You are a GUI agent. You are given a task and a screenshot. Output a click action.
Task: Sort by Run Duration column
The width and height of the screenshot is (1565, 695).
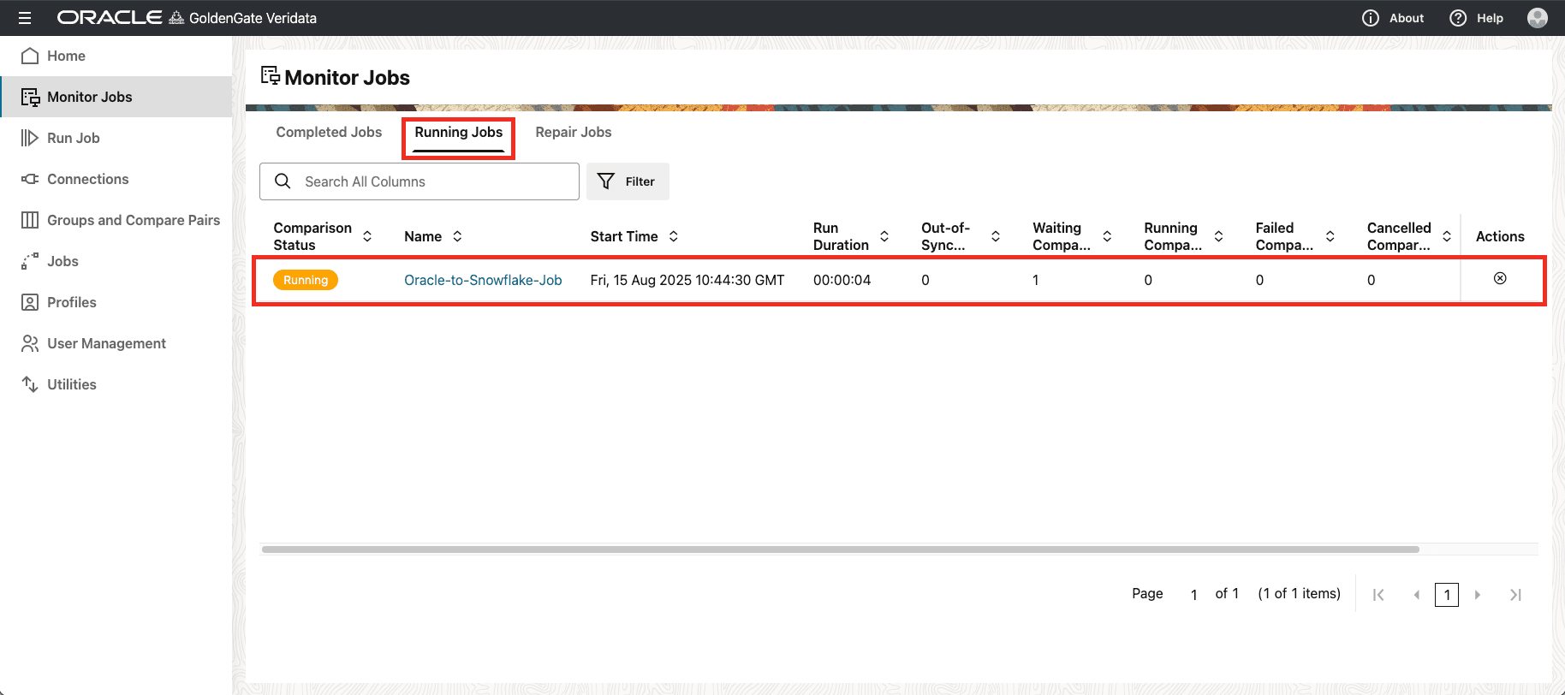click(884, 236)
